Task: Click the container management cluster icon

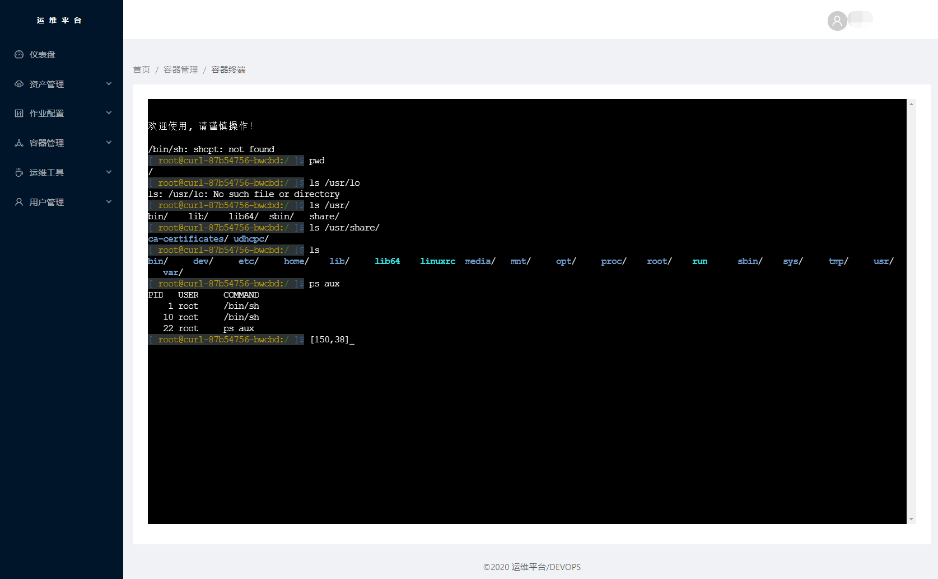Action: (19, 143)
